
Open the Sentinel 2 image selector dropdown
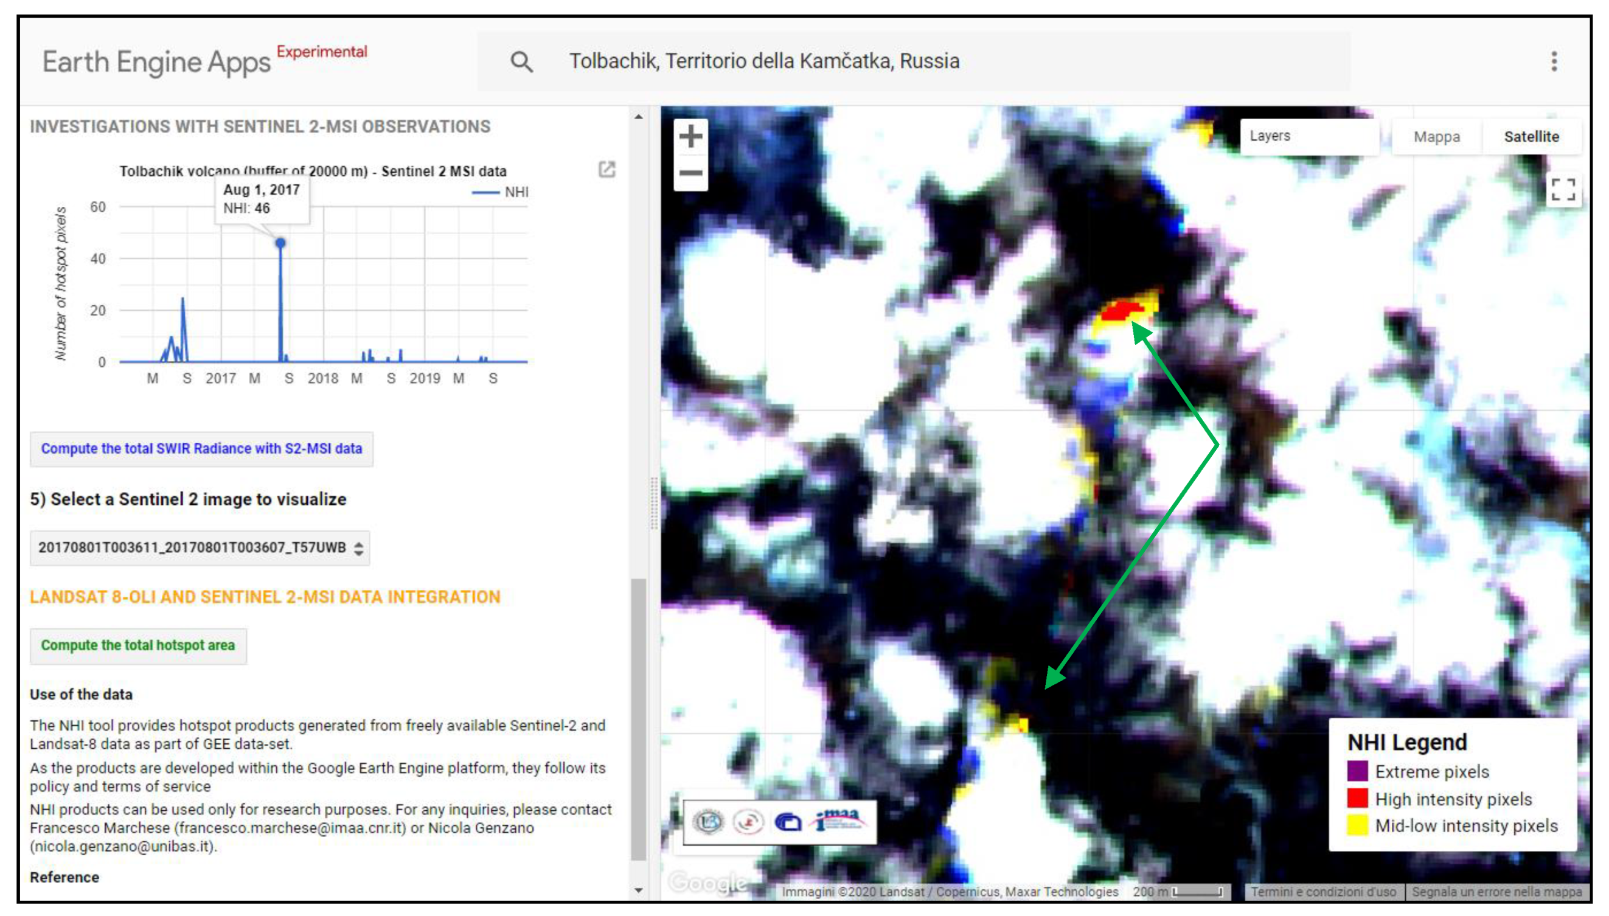(199, 547)
